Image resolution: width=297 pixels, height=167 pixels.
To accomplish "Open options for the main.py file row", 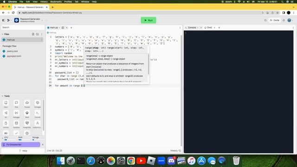I will pos(41,40).
